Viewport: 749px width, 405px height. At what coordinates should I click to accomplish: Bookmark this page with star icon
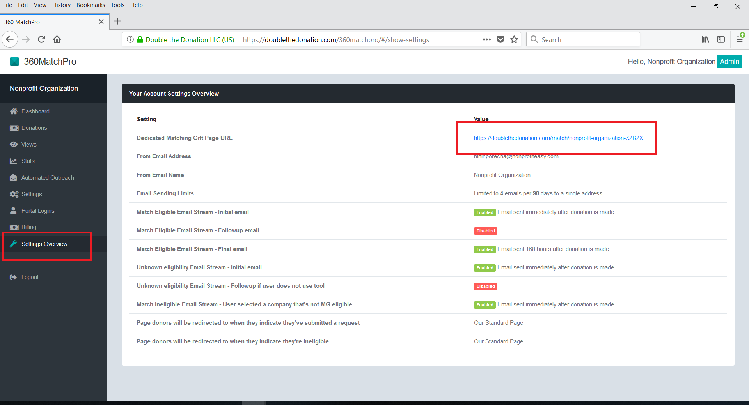(x=514, y=39)
